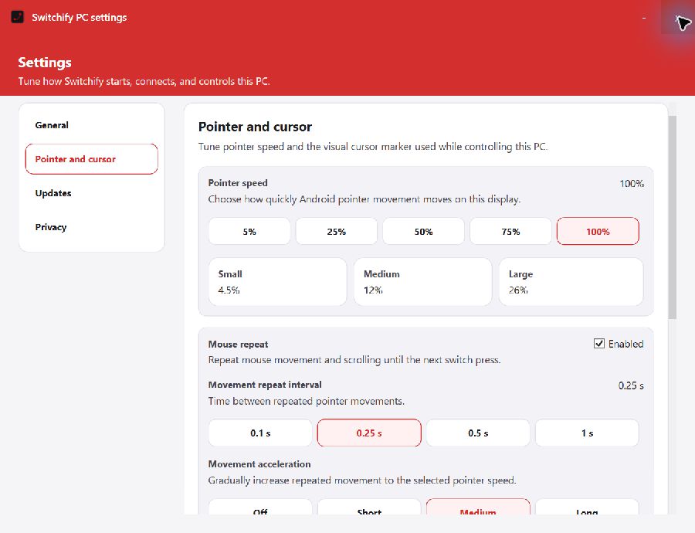695x533 pixels.
Task: Minimize the Switchify PC settings window
Action: [x=644, y=18]
